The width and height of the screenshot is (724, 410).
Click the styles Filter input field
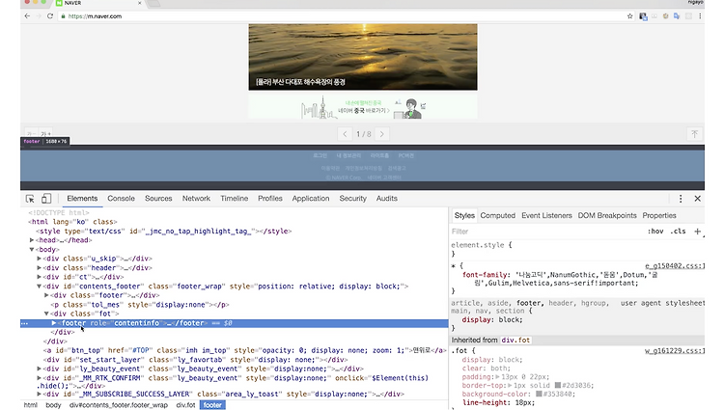544,232
